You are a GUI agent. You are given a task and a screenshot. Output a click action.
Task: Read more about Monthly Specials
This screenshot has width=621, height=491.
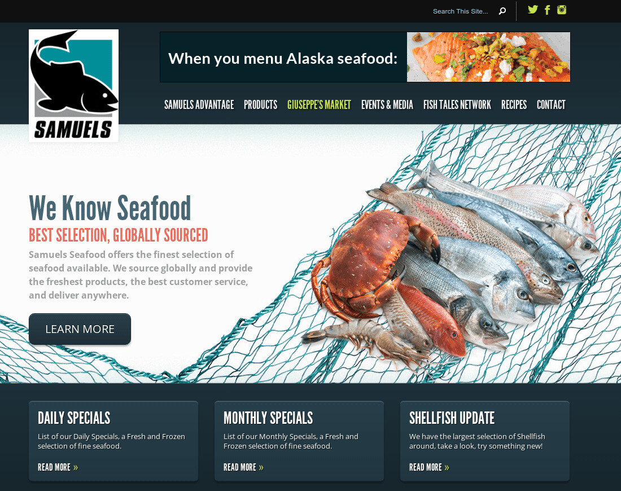243,467
